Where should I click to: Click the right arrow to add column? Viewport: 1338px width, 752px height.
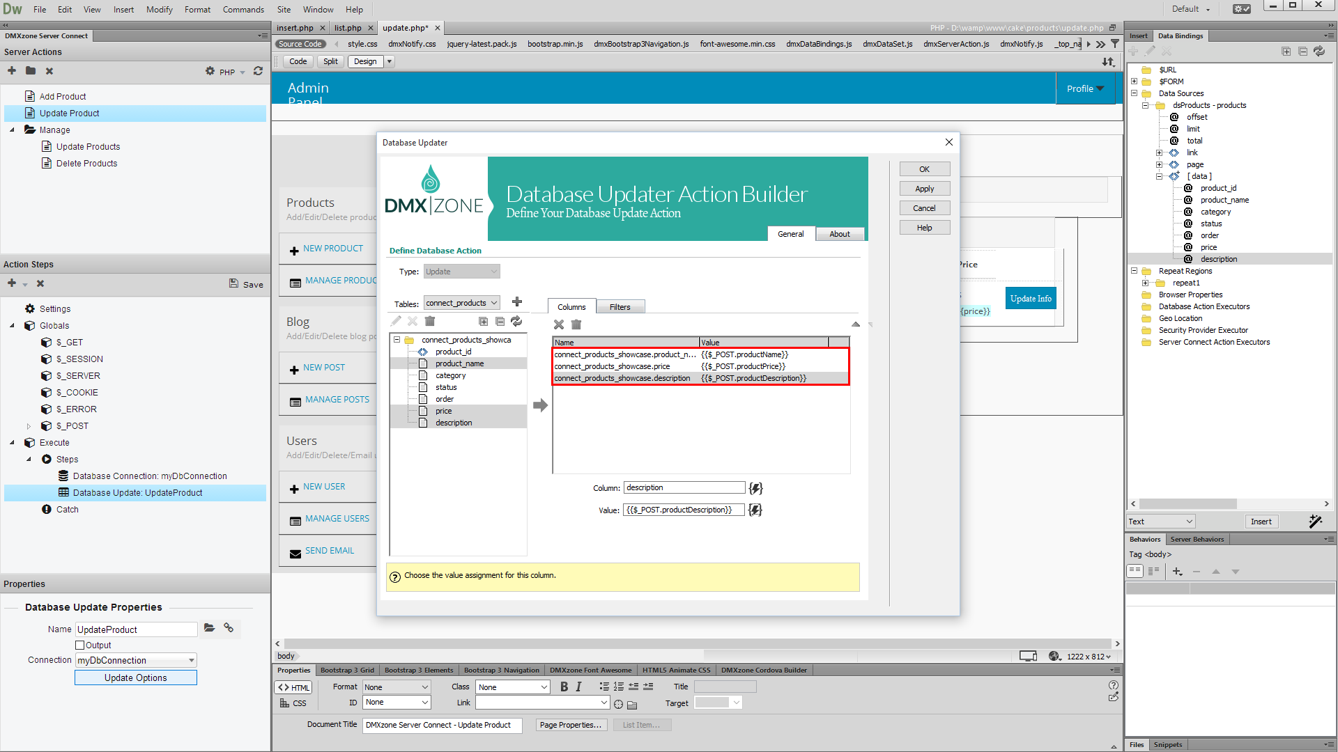[x=541, y=405]
